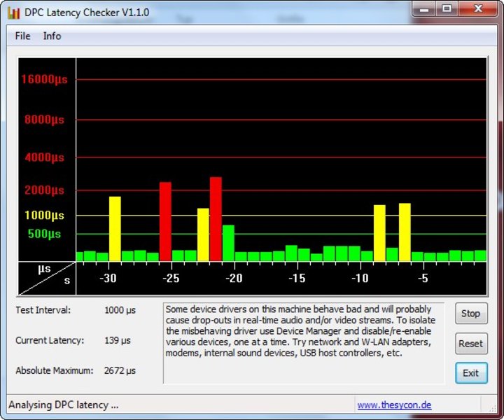Click the yellow bar near -30 seconds
The height and width of the screenshot is (420, 504).
(x=115, y=229)
